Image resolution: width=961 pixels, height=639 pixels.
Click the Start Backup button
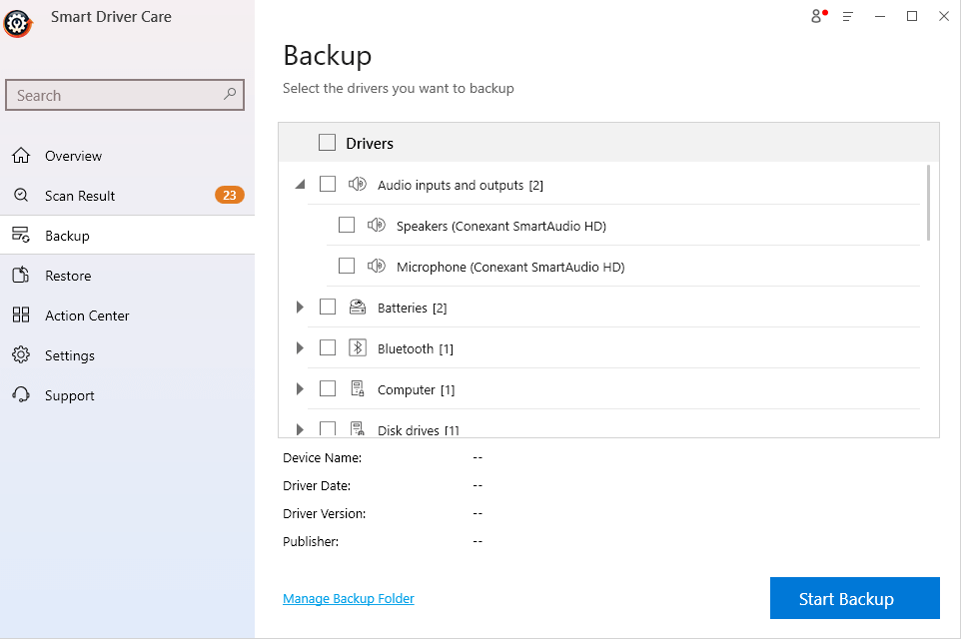(x=854, y=598)
